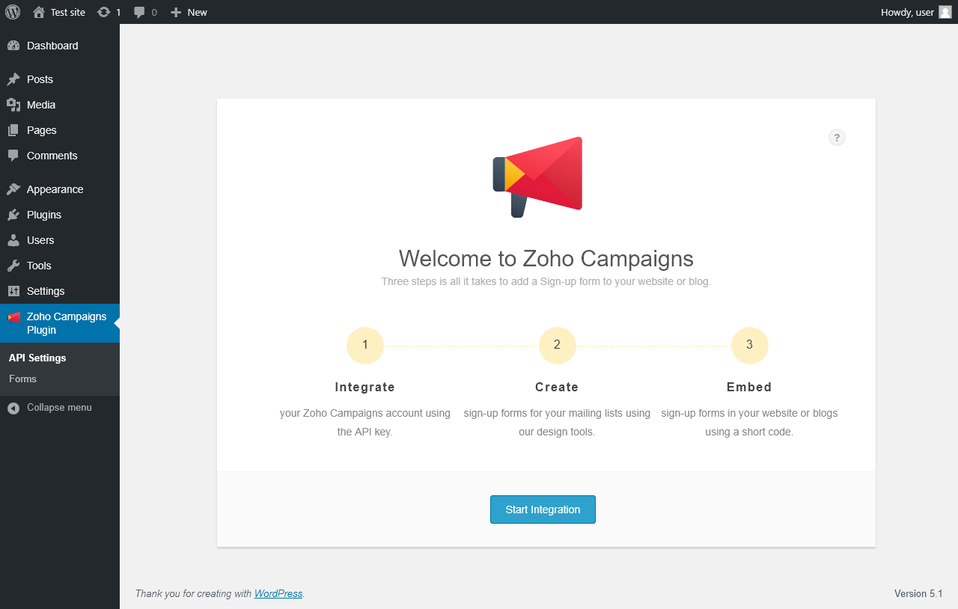Click the Settings sliders icon
Screen dimensions: 958x609
point(13,291)
